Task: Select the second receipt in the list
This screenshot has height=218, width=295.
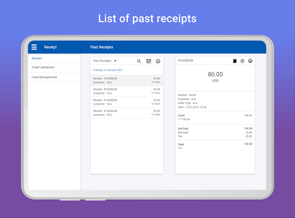Action: point(127,91)
